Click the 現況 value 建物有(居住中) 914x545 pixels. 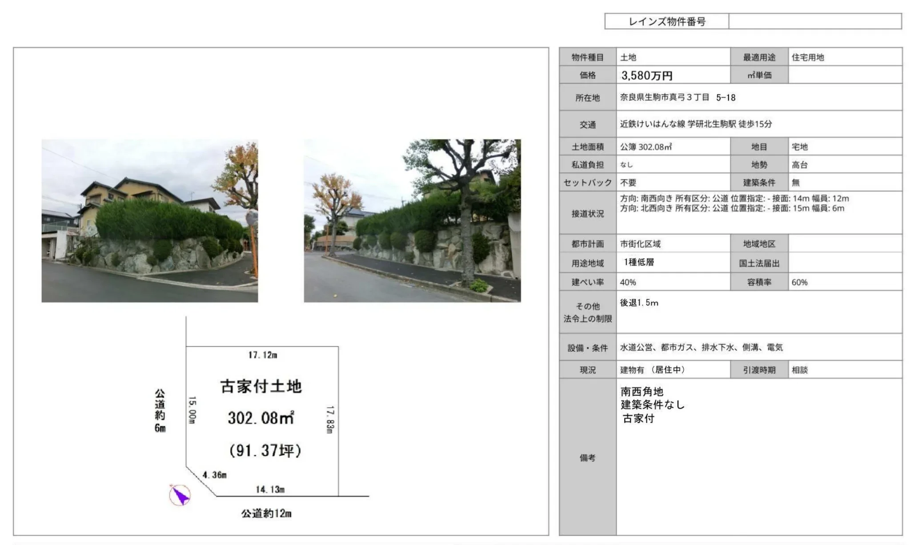tap(653, 370)
